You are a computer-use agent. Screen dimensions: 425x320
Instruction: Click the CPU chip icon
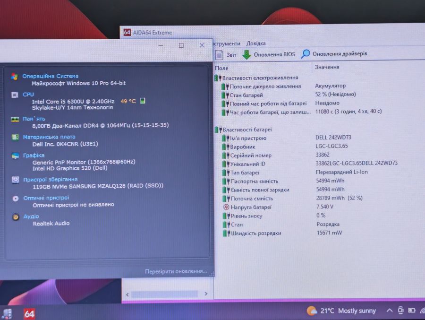(15, 95)
